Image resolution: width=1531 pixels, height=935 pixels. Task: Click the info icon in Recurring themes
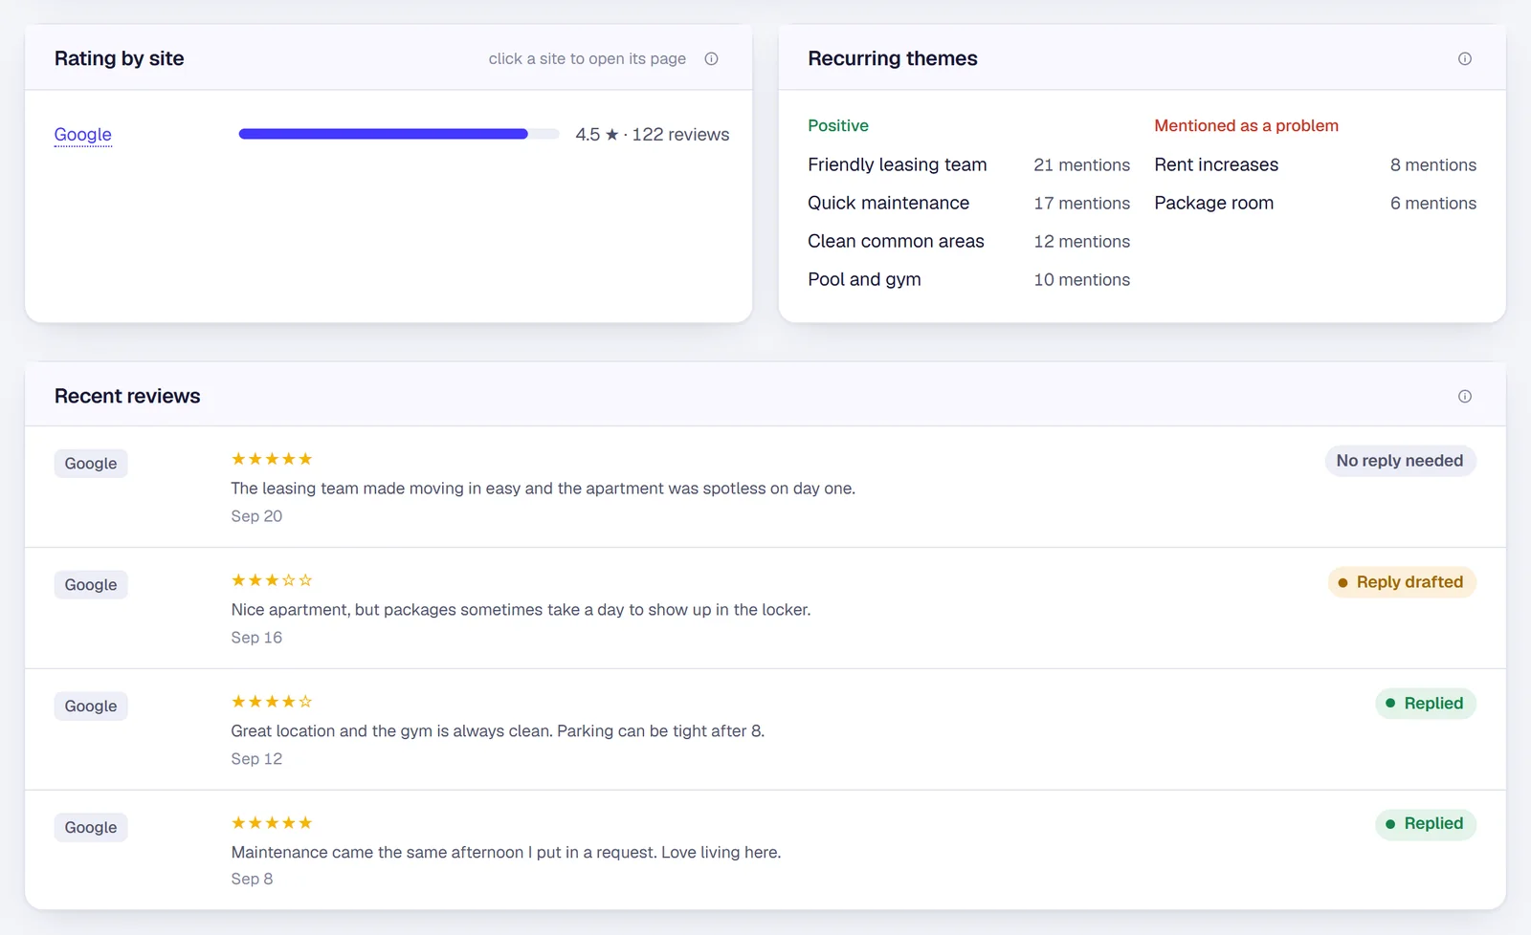point(1464,58)
